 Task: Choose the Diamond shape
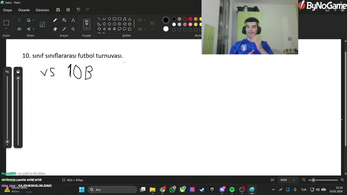pos(104,24)
